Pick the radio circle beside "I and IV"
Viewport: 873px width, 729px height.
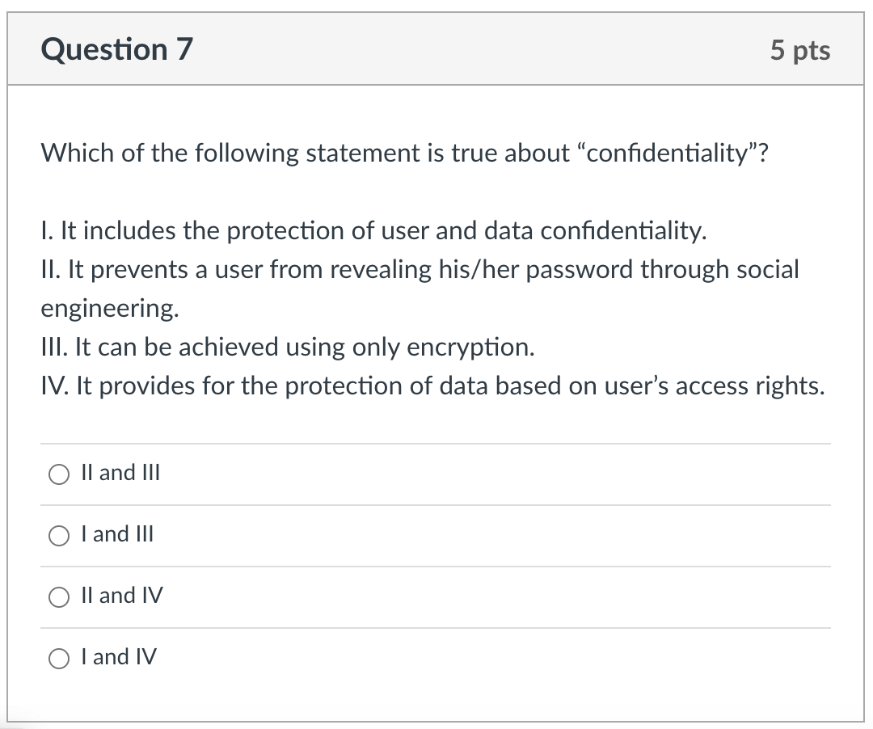60,659
